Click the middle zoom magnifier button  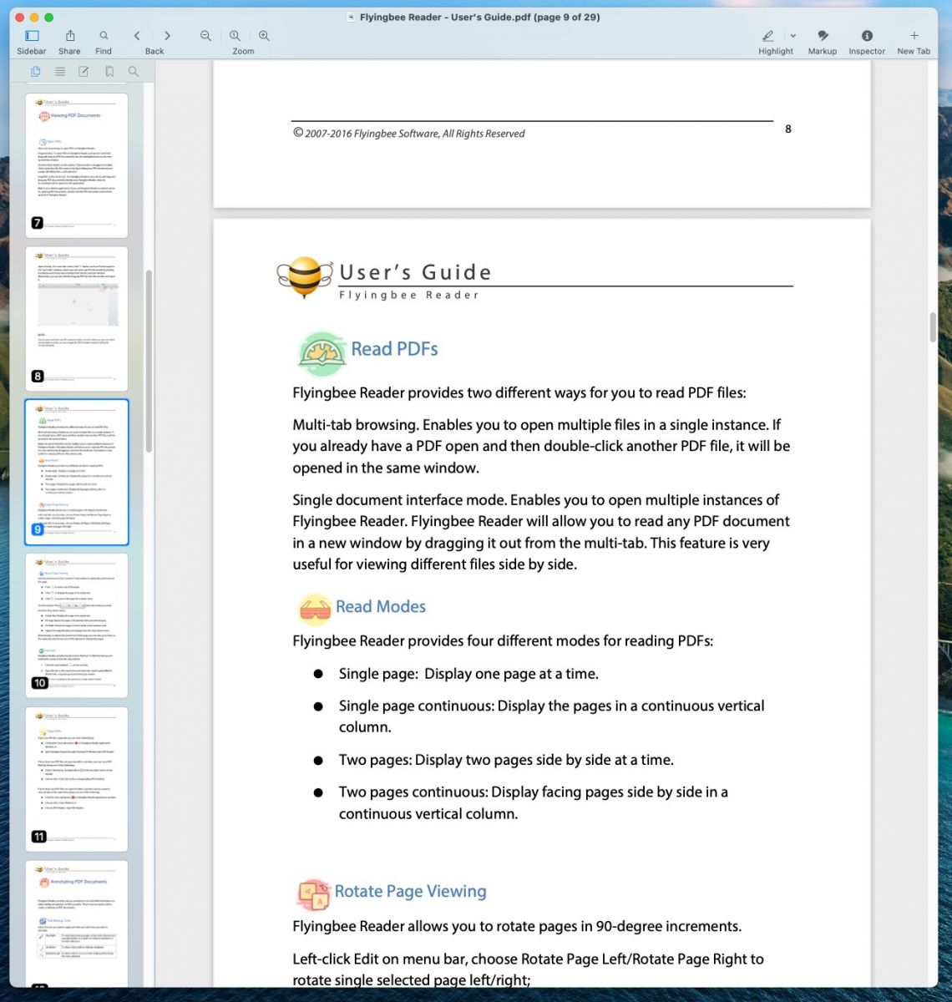coord(235,36)
